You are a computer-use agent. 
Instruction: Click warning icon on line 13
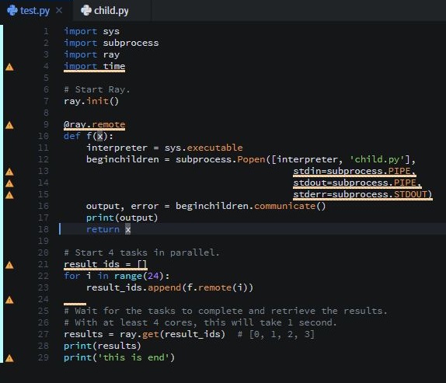9,172
